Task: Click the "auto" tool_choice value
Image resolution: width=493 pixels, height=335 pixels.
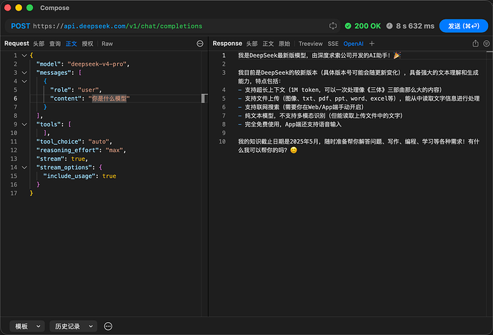Action: click(x=99, y=141)
